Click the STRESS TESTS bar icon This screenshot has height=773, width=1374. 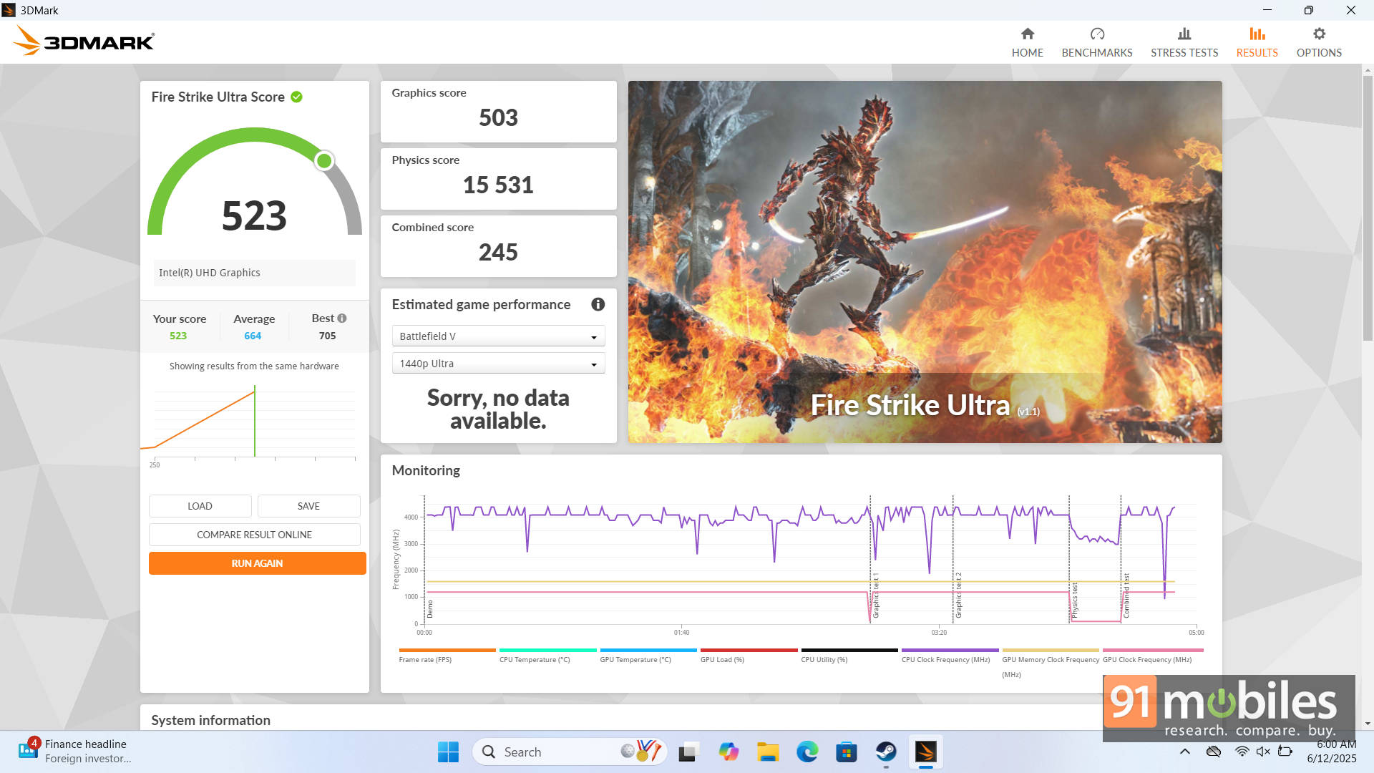tap(1184, 34)
